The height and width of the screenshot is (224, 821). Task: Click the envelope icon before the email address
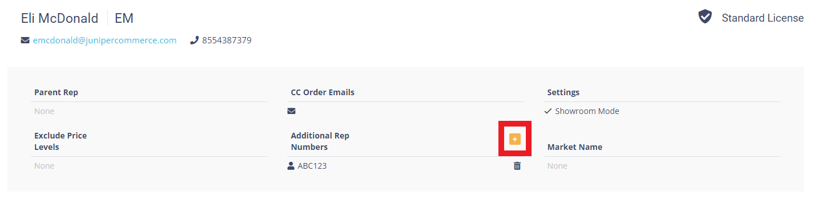coord(25,40)
